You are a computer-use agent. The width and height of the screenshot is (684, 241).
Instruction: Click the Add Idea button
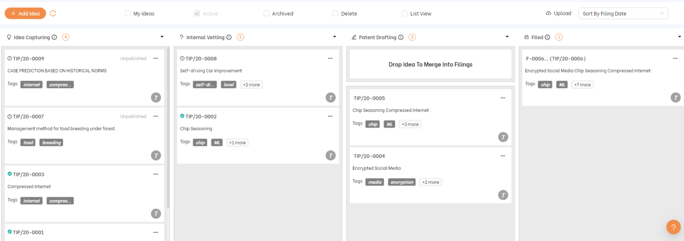click(x=25, y=13)
